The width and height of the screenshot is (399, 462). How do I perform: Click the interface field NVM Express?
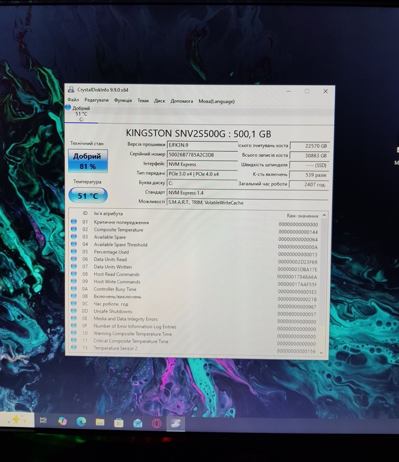tap(202, 165)
